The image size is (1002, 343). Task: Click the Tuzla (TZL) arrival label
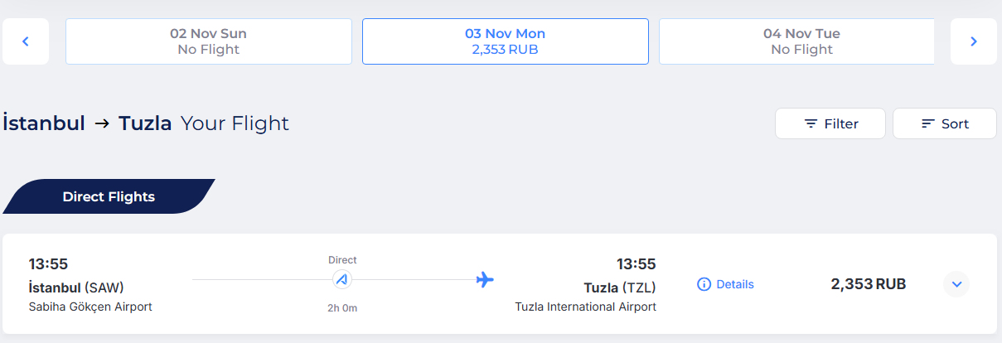tap(620, 287)
